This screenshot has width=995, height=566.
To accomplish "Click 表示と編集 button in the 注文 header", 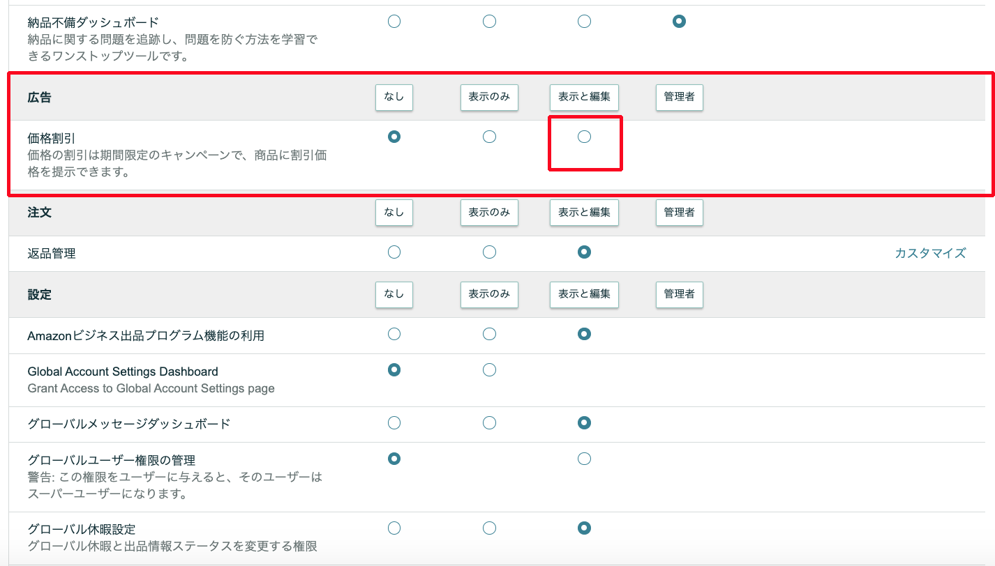I will point(584,213).
